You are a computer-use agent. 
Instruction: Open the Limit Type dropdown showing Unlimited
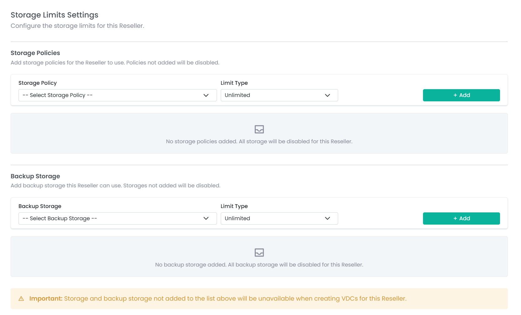tap(279, 95)
